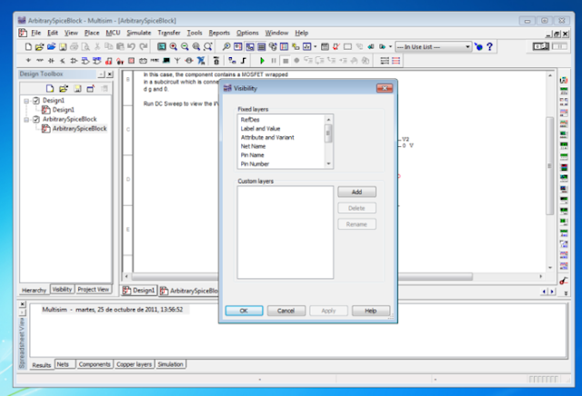
Task: Click the Pause simulation icon
Action: click(274, 61)
